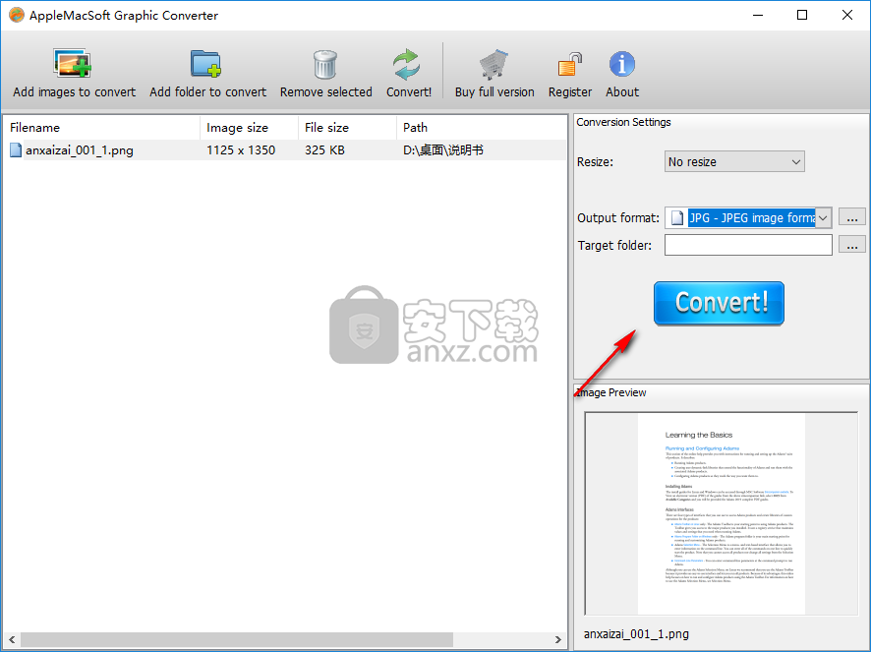Click in the Target folder input field
Viewport: 871px width, 652px height.
tap(748, 245)
